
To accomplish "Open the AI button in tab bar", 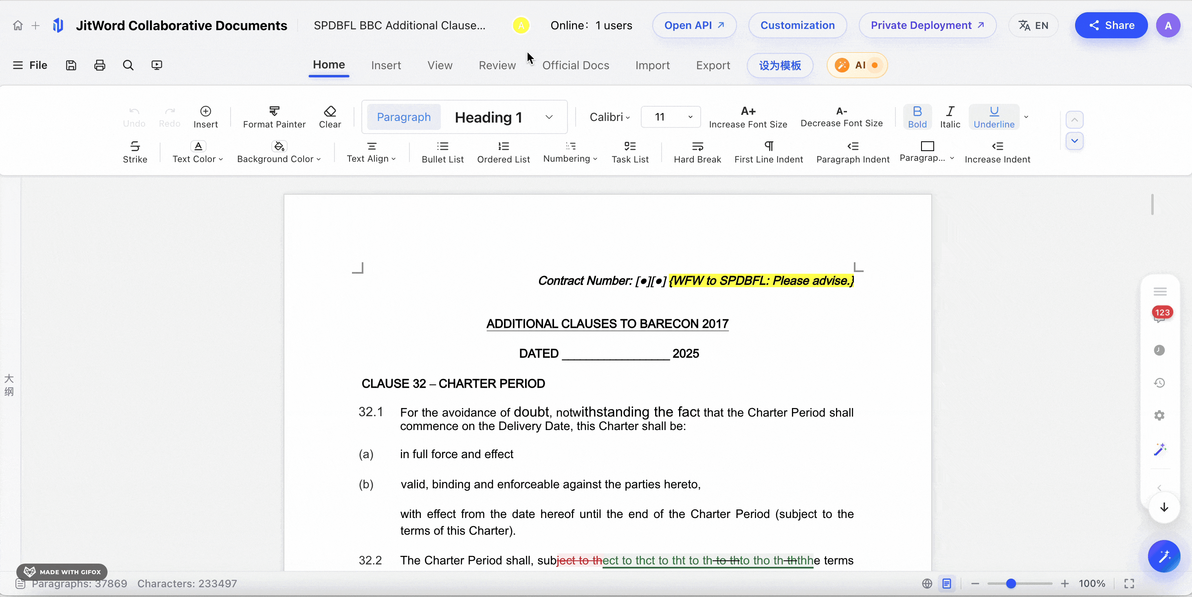I will coord(857,65).
